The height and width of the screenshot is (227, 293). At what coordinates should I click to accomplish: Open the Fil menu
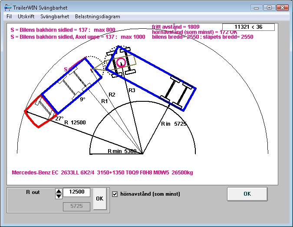(9, 17)
